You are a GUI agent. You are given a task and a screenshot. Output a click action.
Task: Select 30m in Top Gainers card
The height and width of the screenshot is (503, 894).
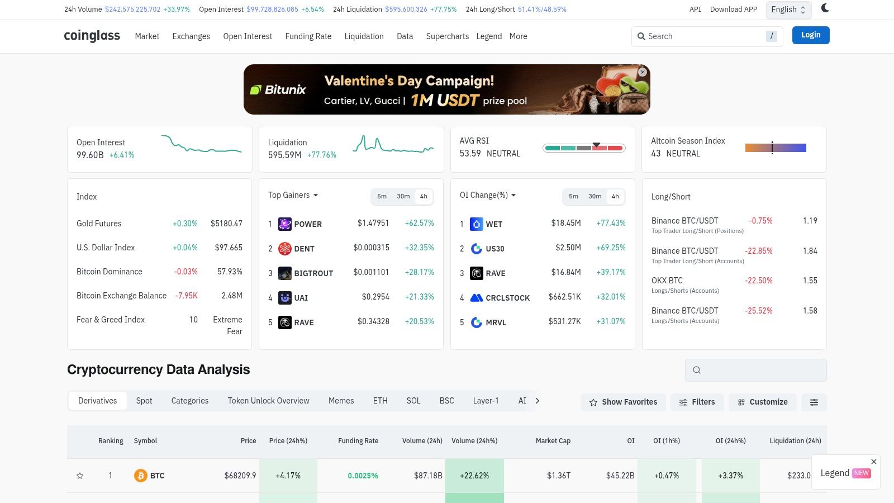pos(403,196)
